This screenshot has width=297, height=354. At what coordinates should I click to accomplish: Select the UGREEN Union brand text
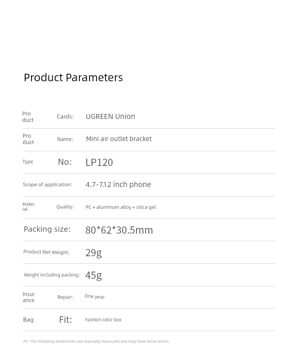click(x=111, y=117)
